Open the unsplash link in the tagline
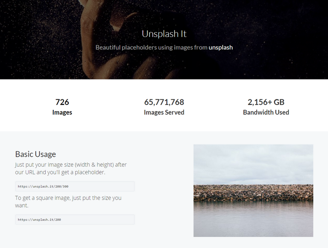 pyautogui.click(x=220, y=47)
